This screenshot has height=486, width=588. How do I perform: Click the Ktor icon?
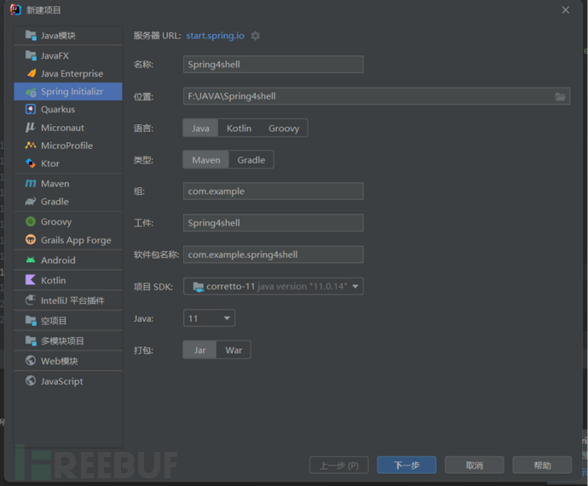pos(31,163)
